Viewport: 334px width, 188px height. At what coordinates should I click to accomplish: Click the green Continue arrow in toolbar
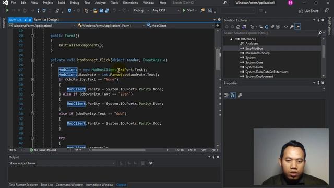tap(7, 10)
